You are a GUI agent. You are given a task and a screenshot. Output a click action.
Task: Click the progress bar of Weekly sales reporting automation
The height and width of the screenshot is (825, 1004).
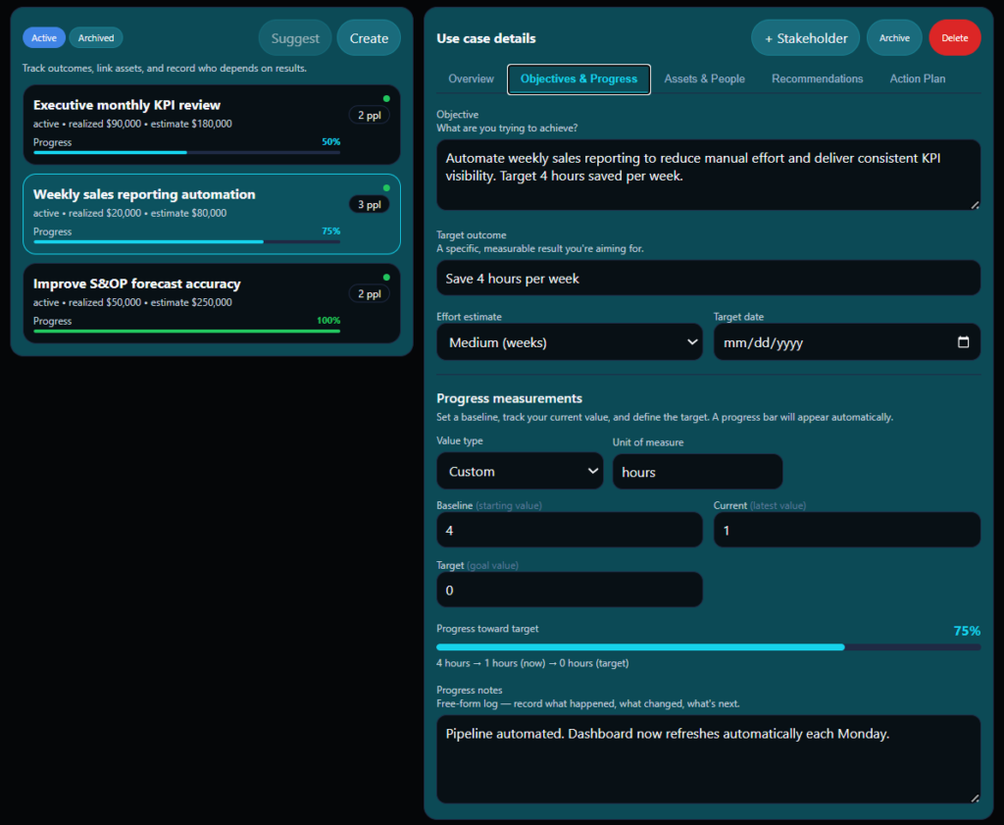click(x=186, y=242)
